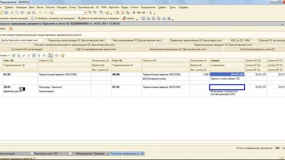Switch to Параметры амортизации ОС (бухгалтерский учет) tab

tap(76, 40)
